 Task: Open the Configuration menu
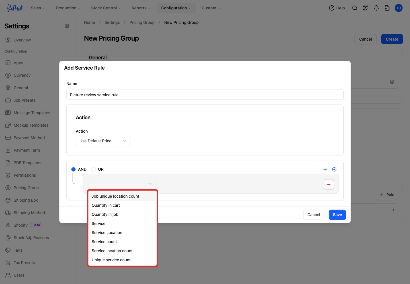(x=176, y=8)
